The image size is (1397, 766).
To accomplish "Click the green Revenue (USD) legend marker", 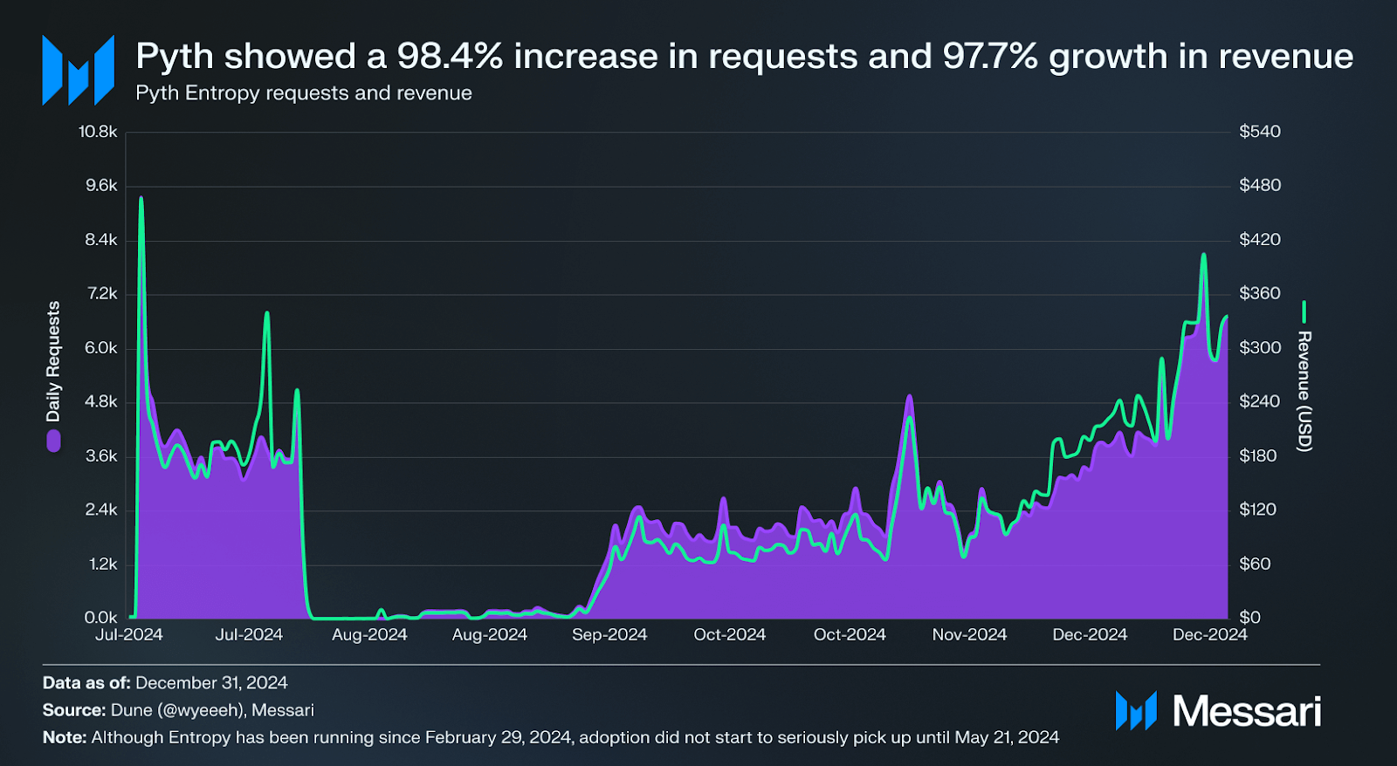I will 1304,311.
